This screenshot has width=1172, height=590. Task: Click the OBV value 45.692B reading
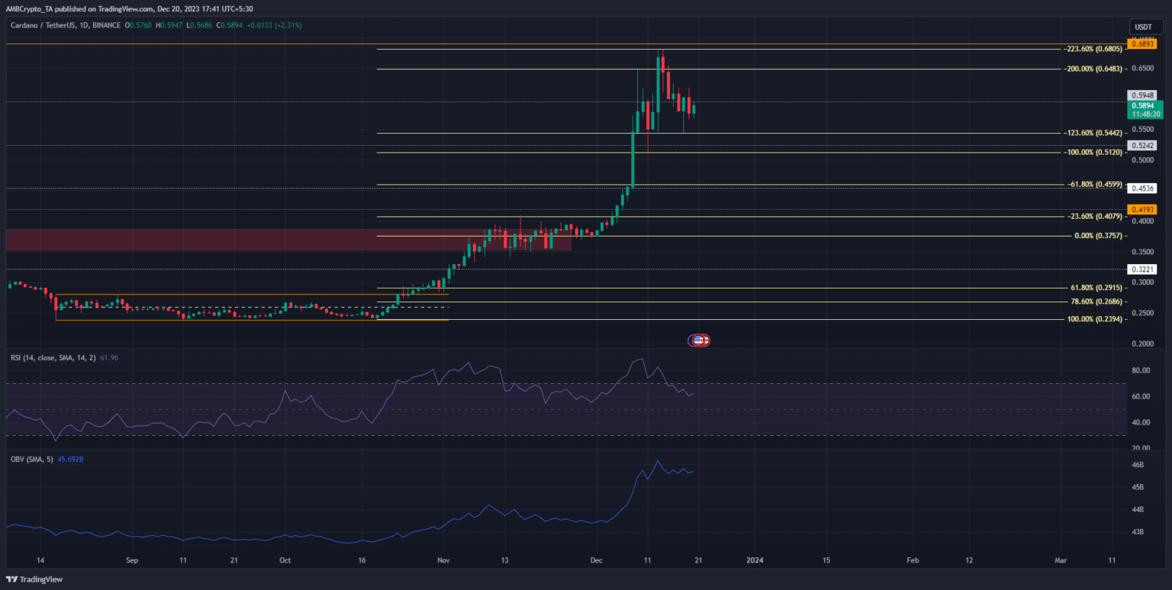click(72, 458)
